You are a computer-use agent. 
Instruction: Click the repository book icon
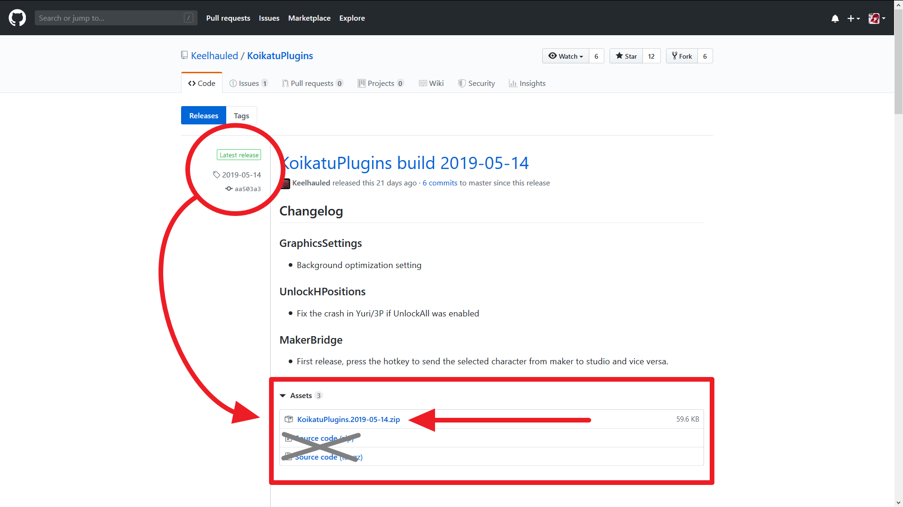(x=184, y=55)
